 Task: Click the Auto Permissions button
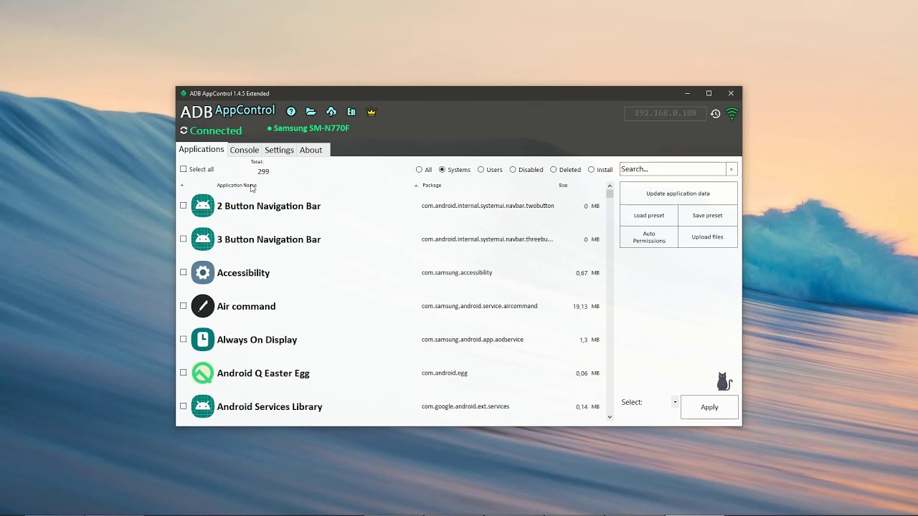[x=649, y=236]
